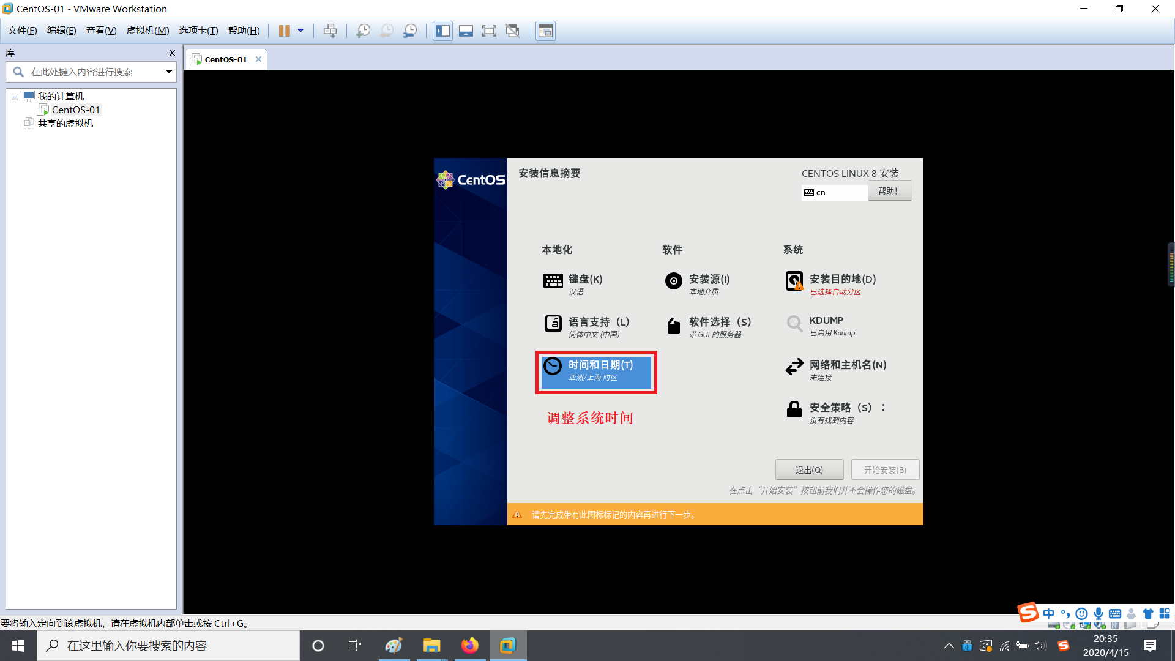Open Task View on the taskbar
This screenshot has height=661, width=1175.
(355, 646)
